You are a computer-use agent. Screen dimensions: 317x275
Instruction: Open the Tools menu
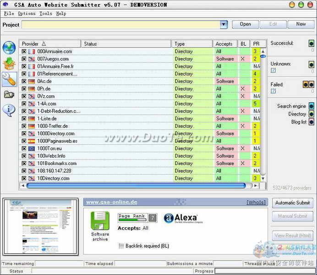(x=46, y=14)
